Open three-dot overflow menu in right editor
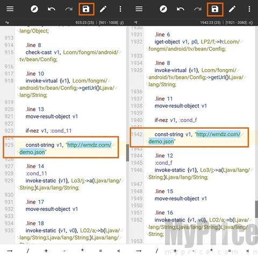 click(249, 9)
